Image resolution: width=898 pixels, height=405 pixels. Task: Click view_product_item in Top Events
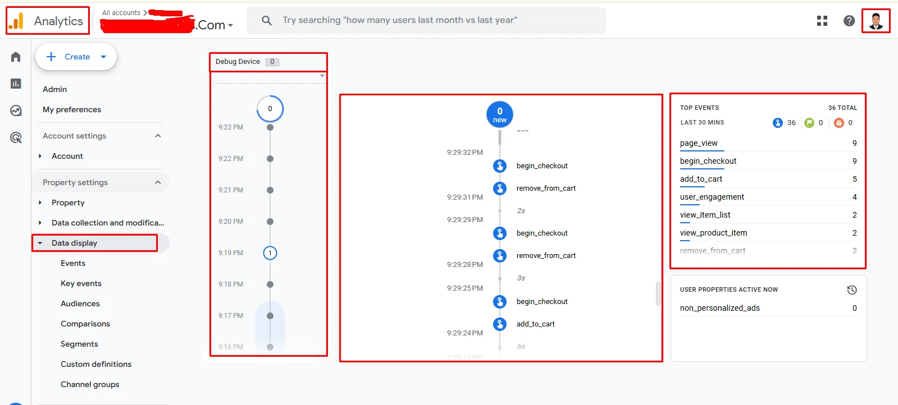click(x=714, y=233)
